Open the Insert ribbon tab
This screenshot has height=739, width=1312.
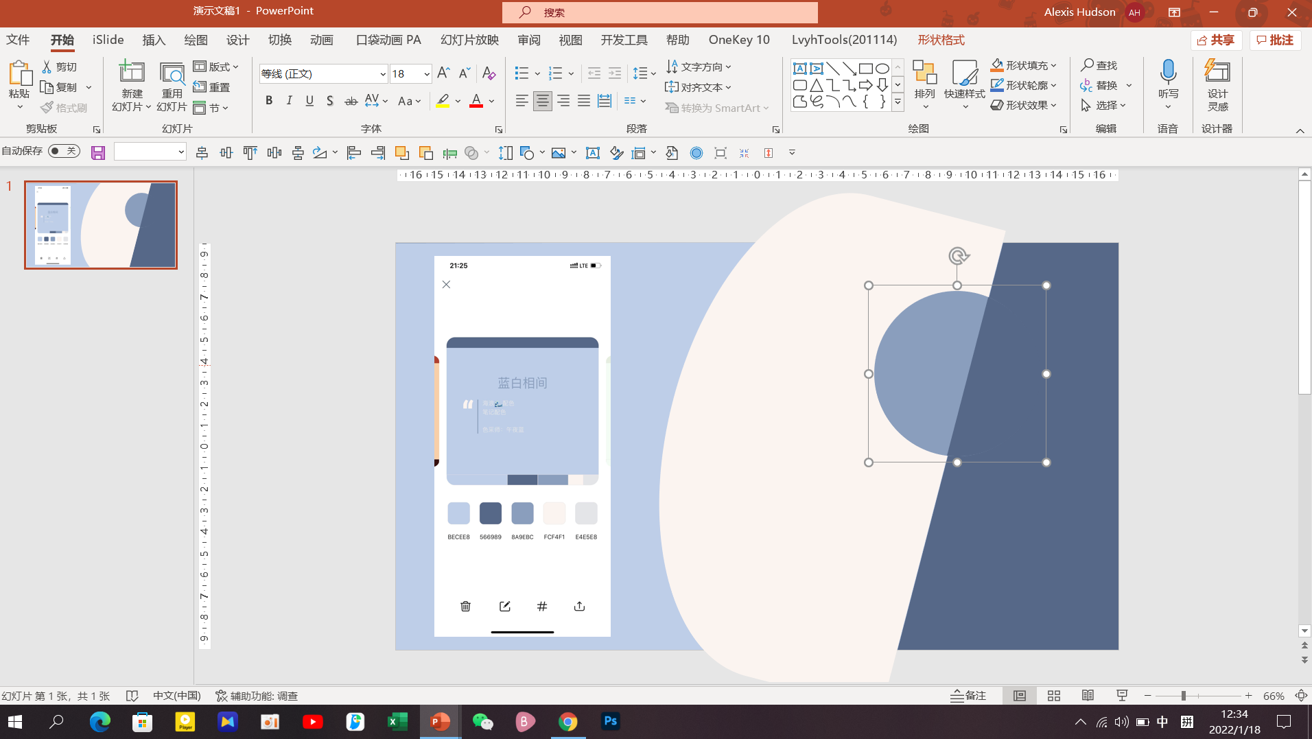[154, 40]
